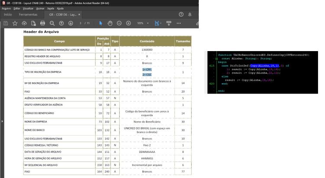
Task: Open the Visualizar menu
Action: tap(28, 9)
